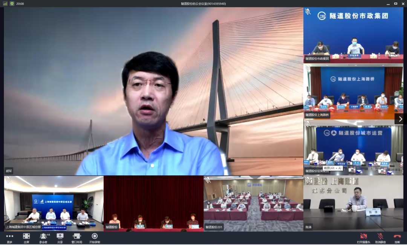Start screen sharing via 共享 icon

tap(60, 237)
